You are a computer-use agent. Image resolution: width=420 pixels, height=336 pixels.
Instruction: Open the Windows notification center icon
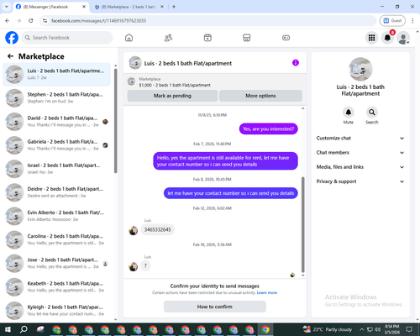pos(409,329)
